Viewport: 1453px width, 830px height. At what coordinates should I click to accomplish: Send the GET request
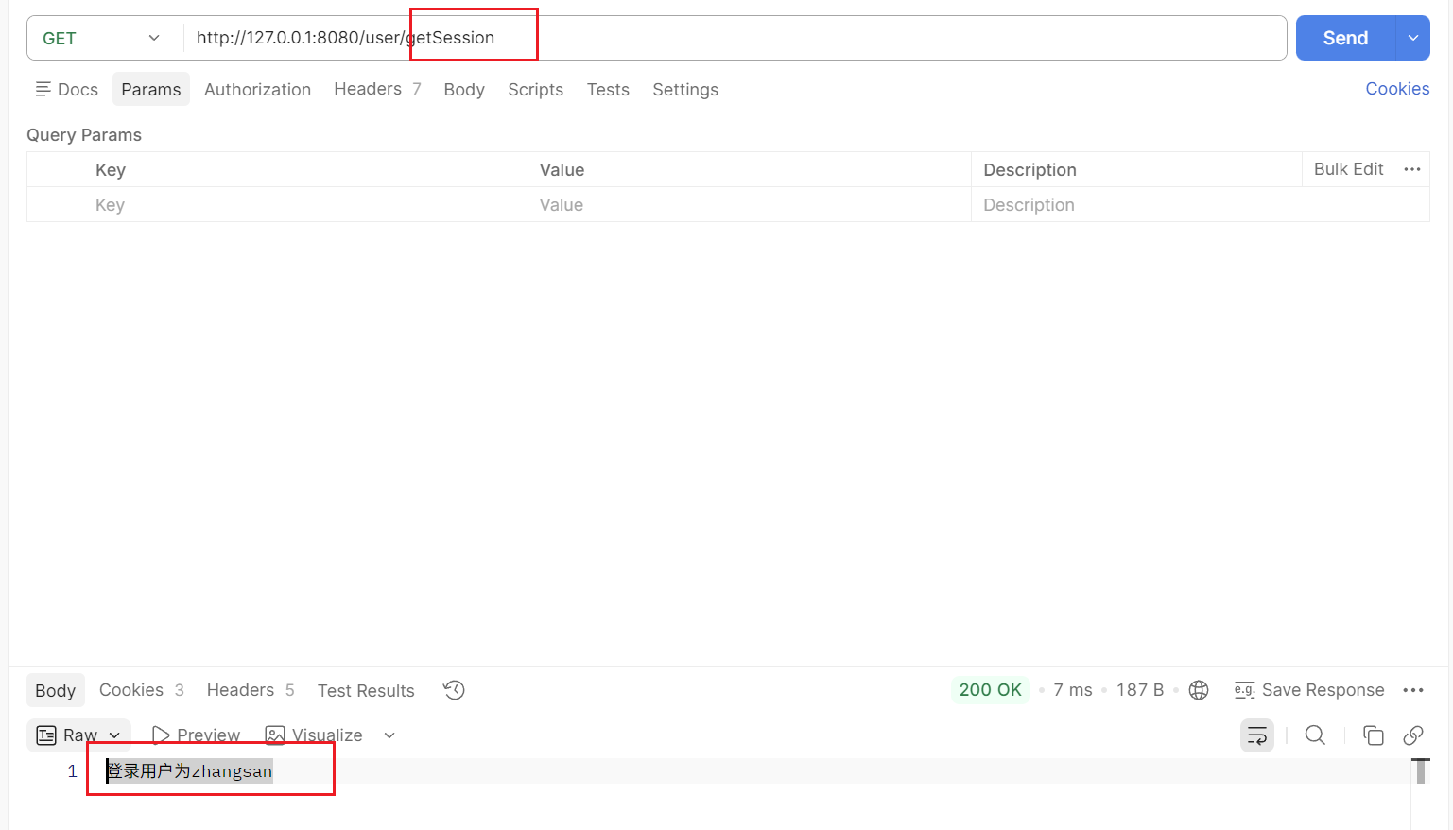[x=1345, y=38]
